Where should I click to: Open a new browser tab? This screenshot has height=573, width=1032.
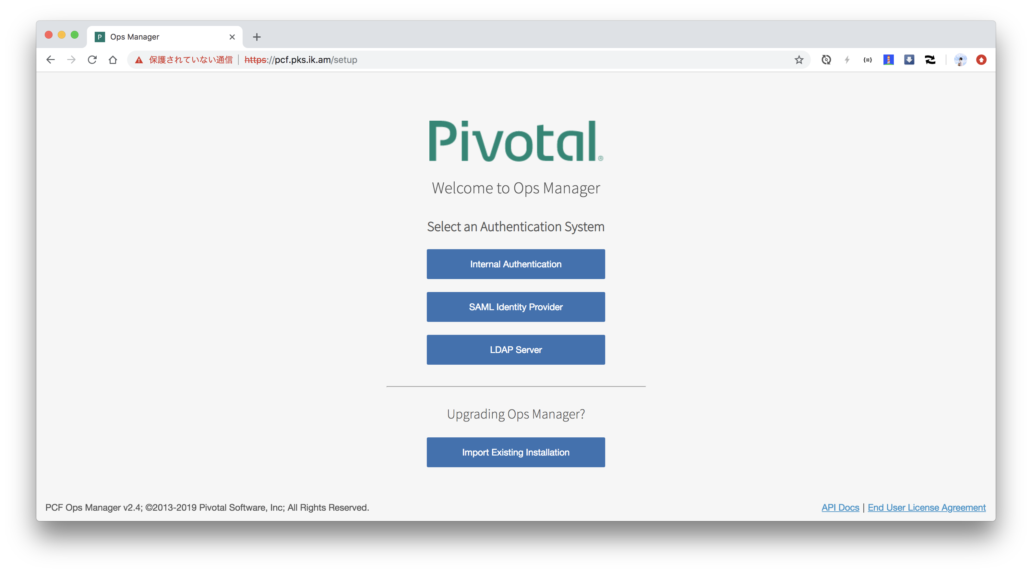tap(257, 37)
